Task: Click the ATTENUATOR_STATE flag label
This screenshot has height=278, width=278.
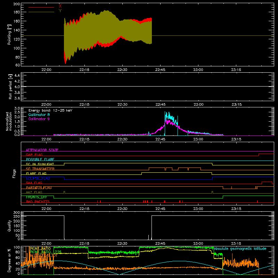Action: tap(42, 150)
